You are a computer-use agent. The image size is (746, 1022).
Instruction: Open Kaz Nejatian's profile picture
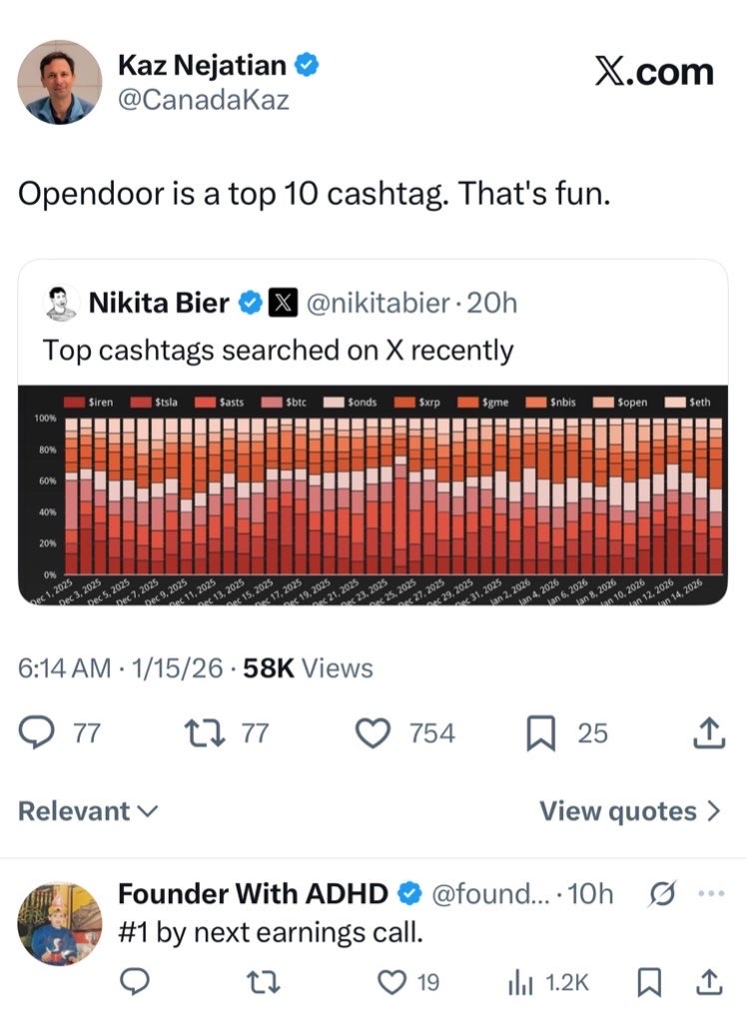coord(59,82)
